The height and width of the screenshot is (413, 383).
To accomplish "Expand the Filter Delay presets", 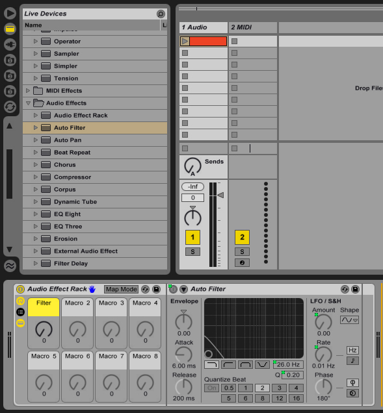I will pos(36,264).
